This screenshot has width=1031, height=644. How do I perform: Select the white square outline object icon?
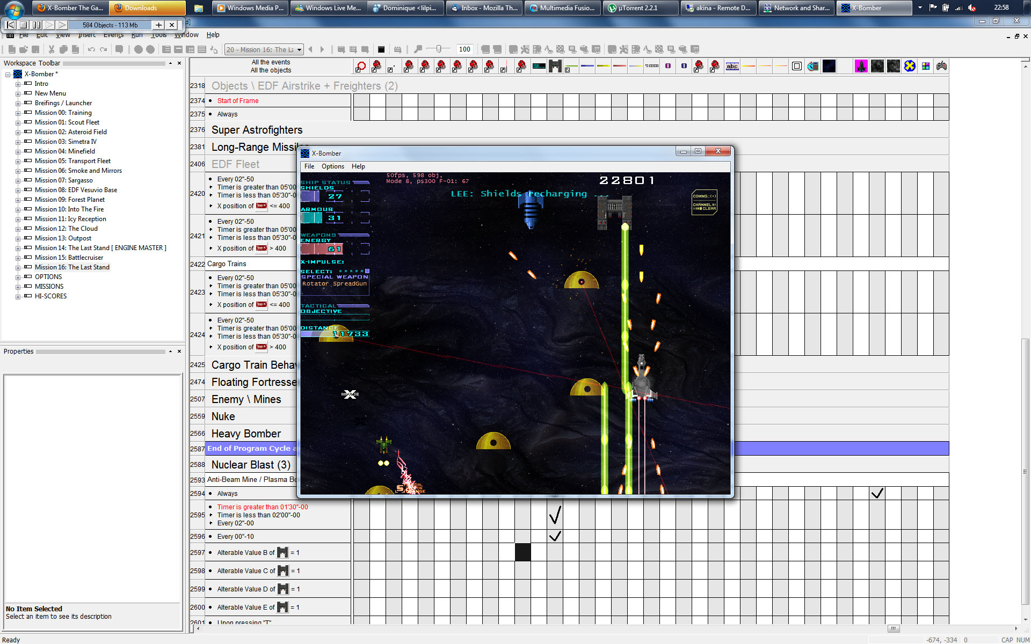pyautogui.click(x=797, y=66)
